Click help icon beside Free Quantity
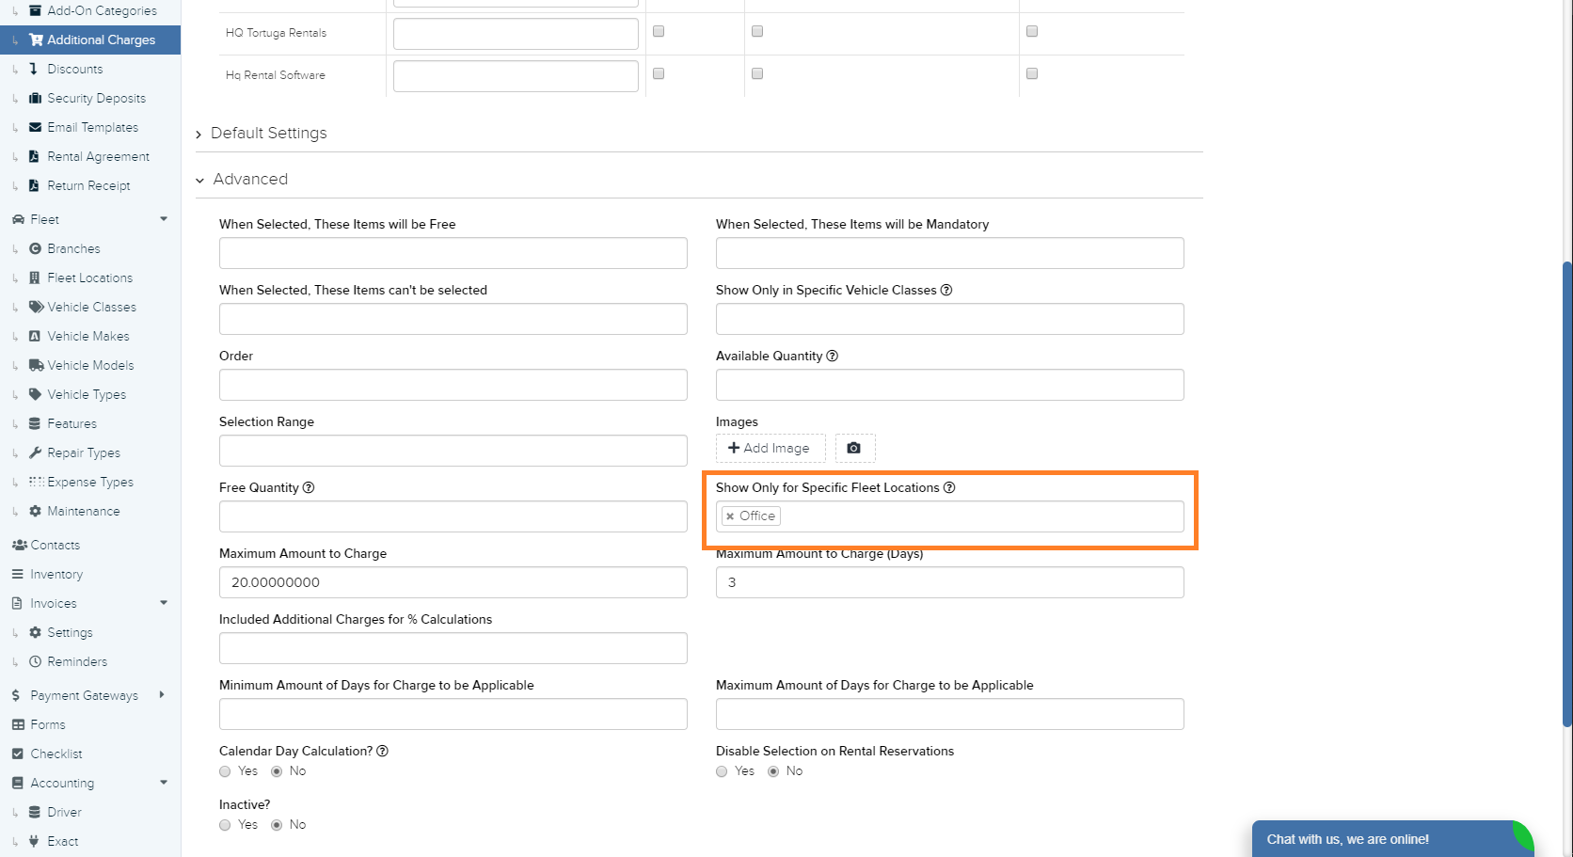 309,487
